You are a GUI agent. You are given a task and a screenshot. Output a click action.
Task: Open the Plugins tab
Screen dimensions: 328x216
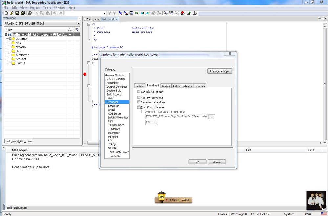pos(200,86)
